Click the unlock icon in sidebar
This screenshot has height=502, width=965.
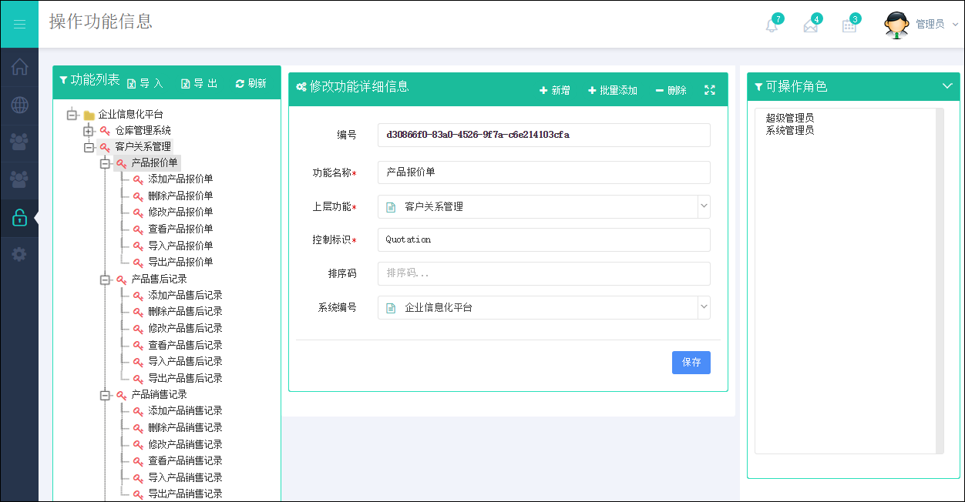click(x=19, y=218)
